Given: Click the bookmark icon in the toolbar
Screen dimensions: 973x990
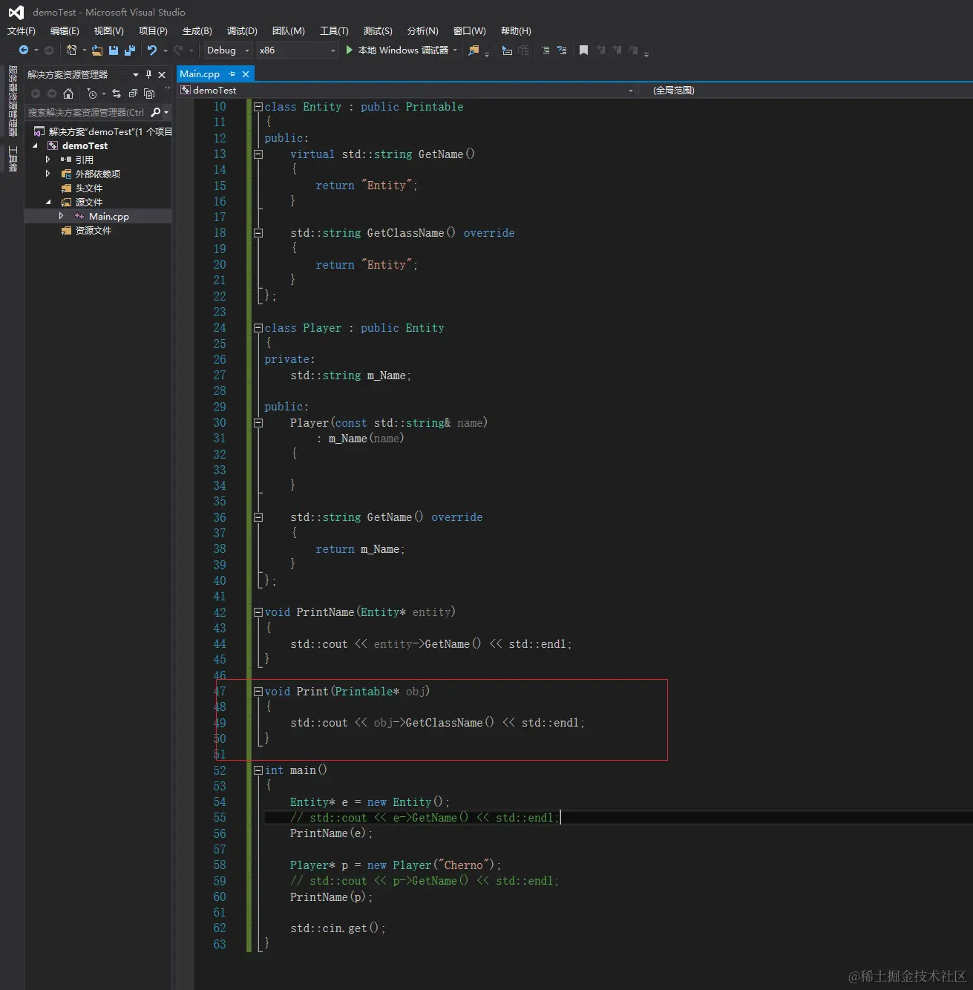Looking at the screenshot, I should (583, 50).
